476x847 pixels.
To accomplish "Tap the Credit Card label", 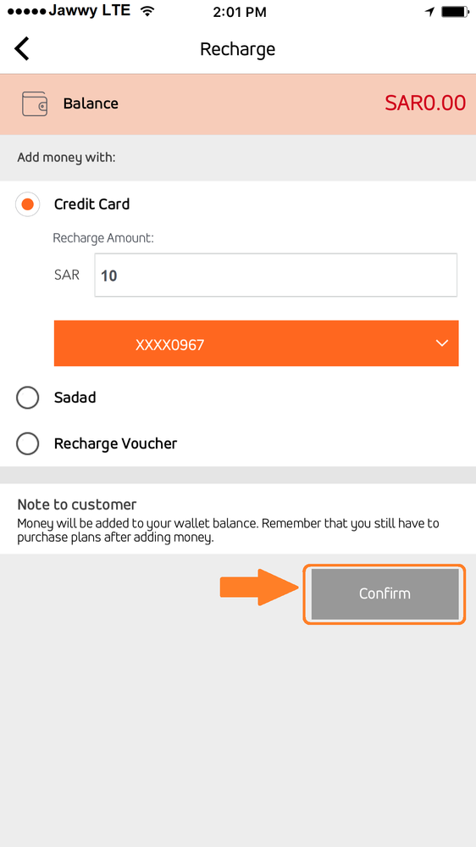I will click(91, 204).
